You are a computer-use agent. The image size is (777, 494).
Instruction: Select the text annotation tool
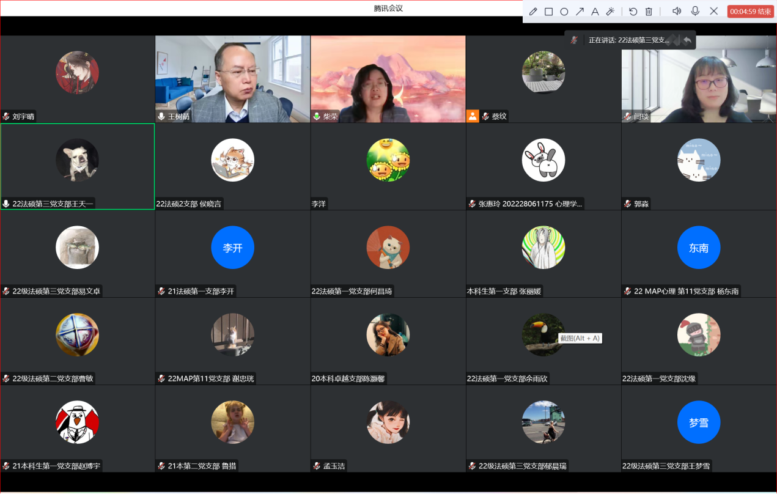(x=595, y=12)
